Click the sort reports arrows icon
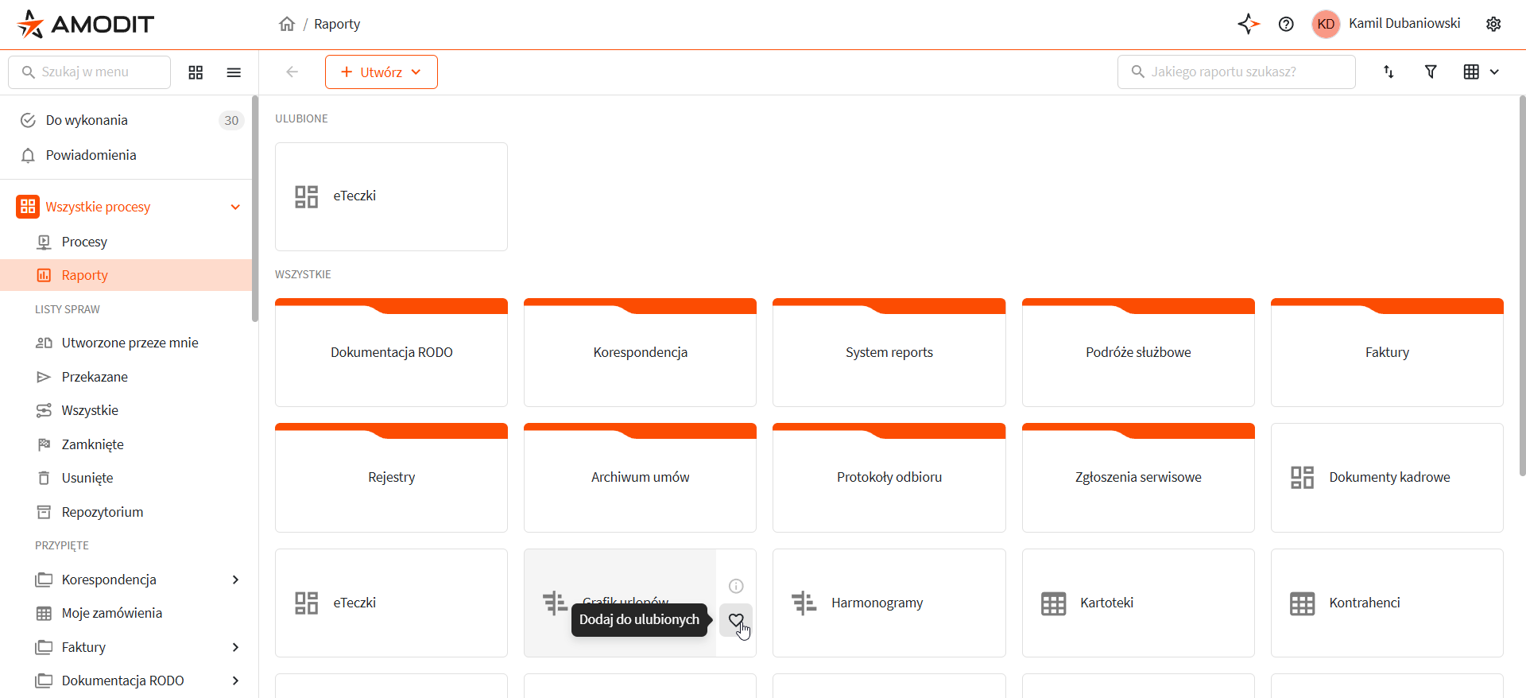Screen dimensions: 1526x698 [x=1389, y=72]
